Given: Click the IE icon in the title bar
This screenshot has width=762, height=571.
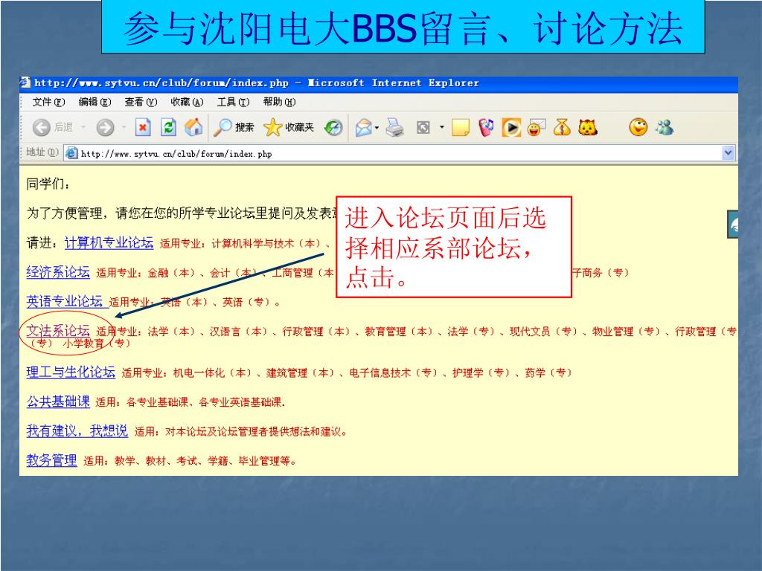Looking at the screenshot, I should pos(25,83).
